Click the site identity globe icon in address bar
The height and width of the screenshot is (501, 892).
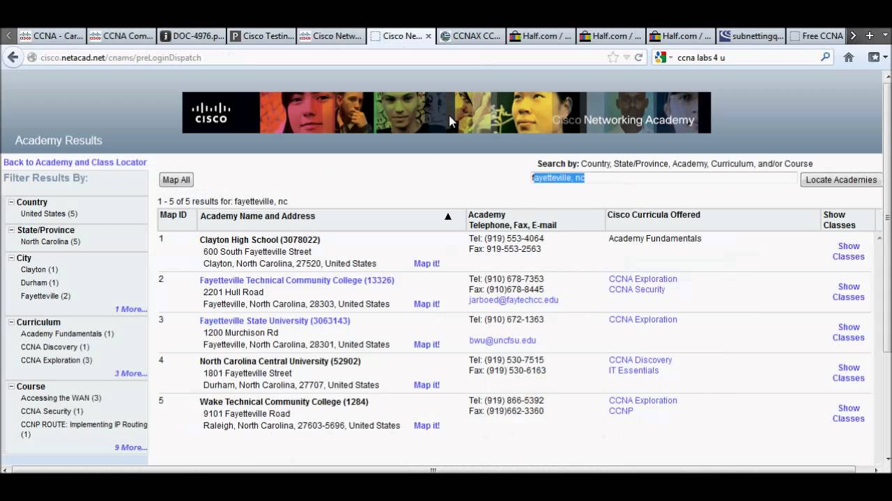tap(32, 58)
